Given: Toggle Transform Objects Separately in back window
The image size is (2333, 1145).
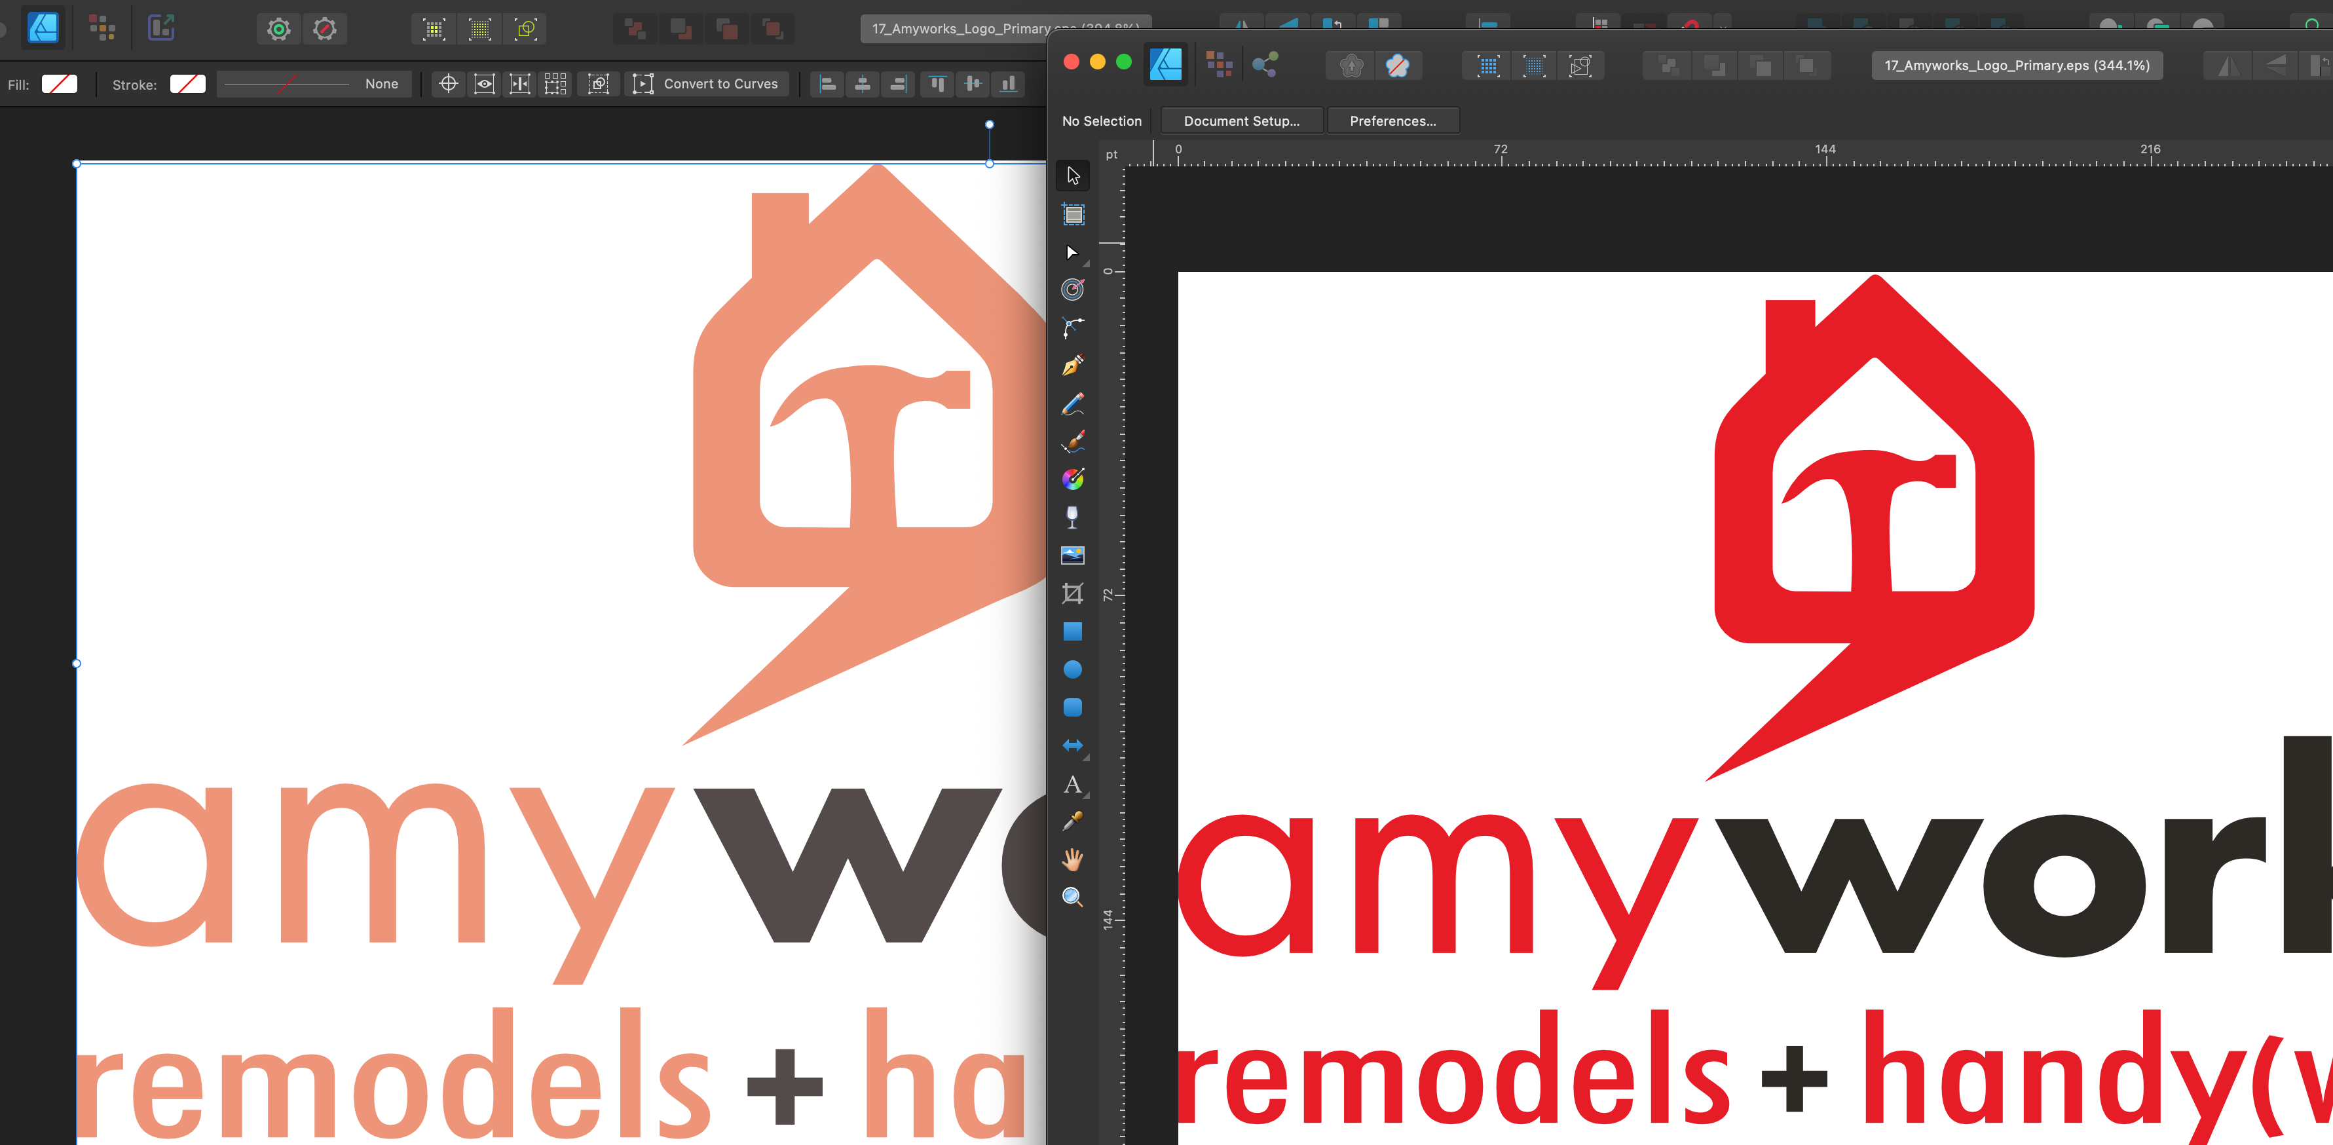Looking at the screenshot, I should 555,83.
